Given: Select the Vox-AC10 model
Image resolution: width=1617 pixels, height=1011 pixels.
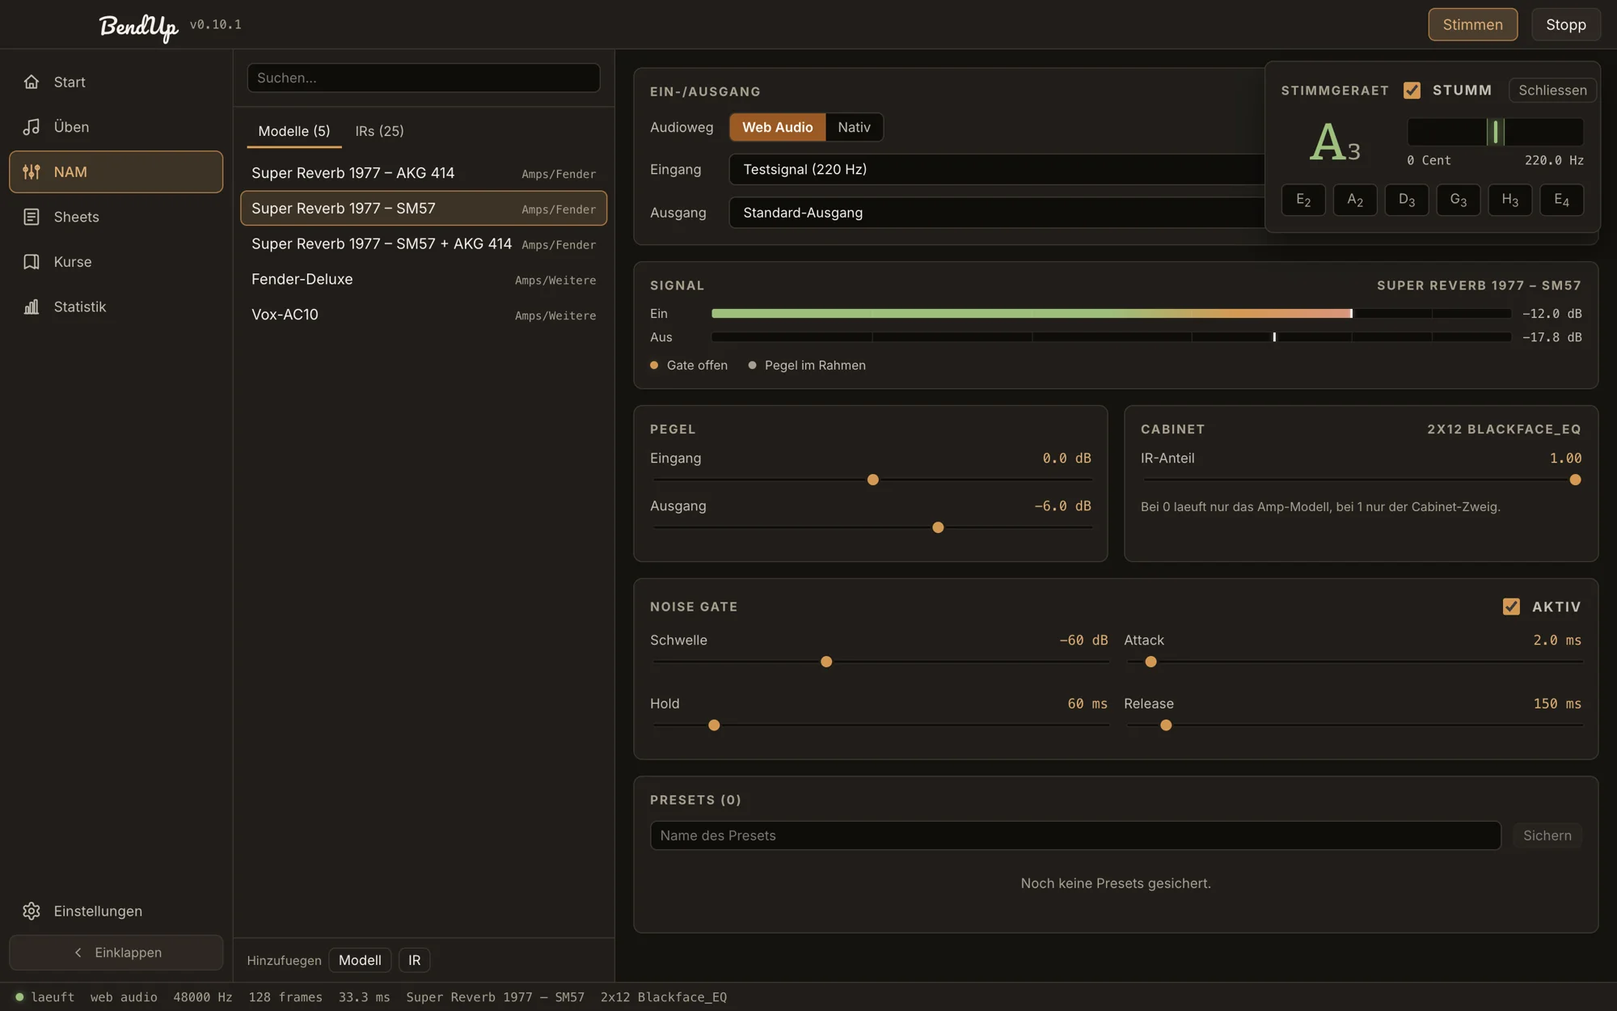Looking at the screenshot, I should (424, 315).
